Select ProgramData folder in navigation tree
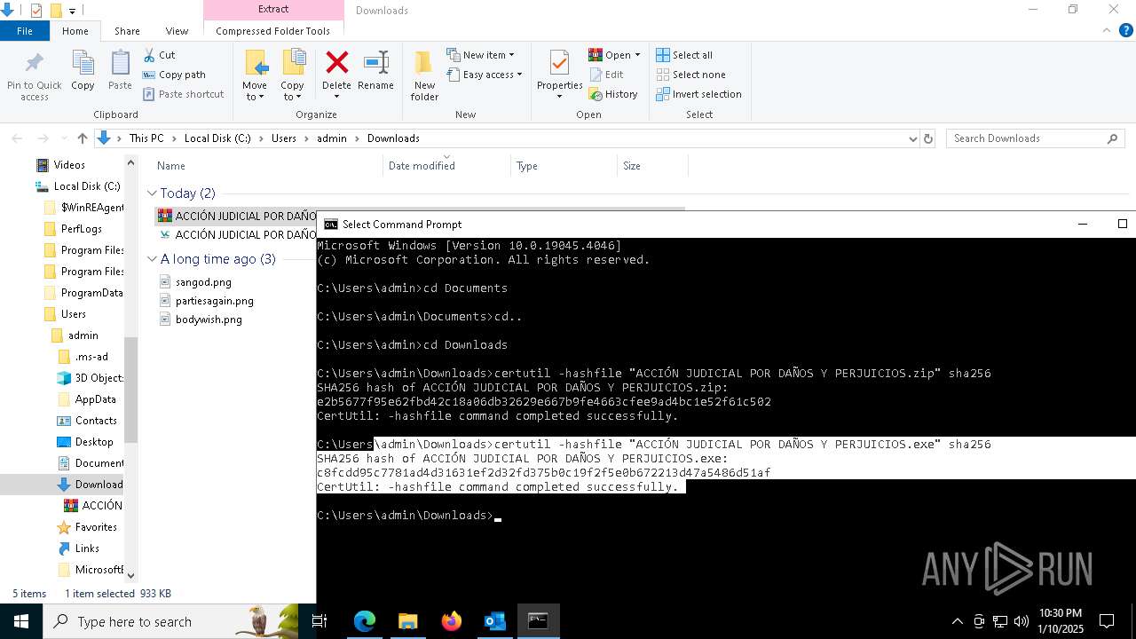Screen dimensions: 1136x639 91,293
